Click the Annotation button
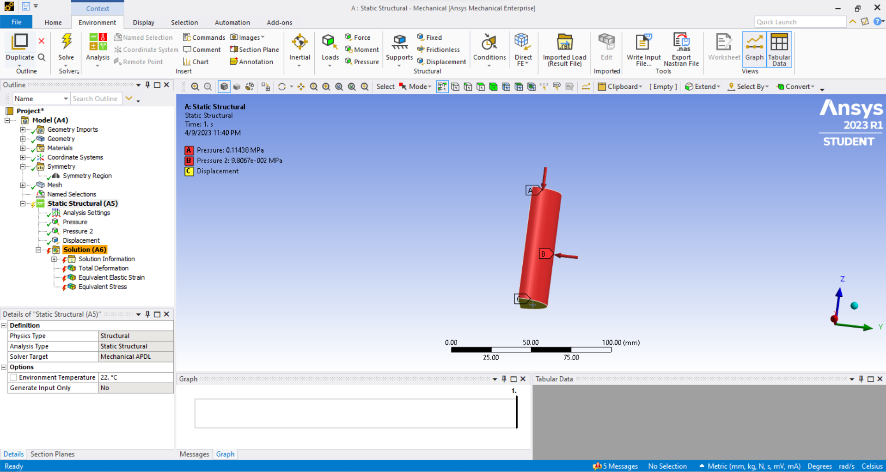 (251, 61)
